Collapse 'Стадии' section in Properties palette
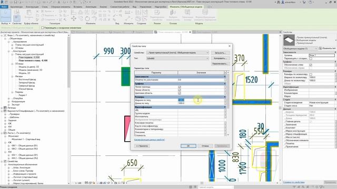 [335, 100]
